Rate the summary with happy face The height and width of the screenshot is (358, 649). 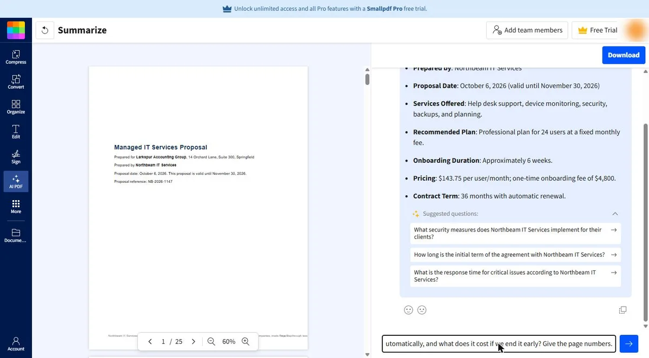pos(408,310)
